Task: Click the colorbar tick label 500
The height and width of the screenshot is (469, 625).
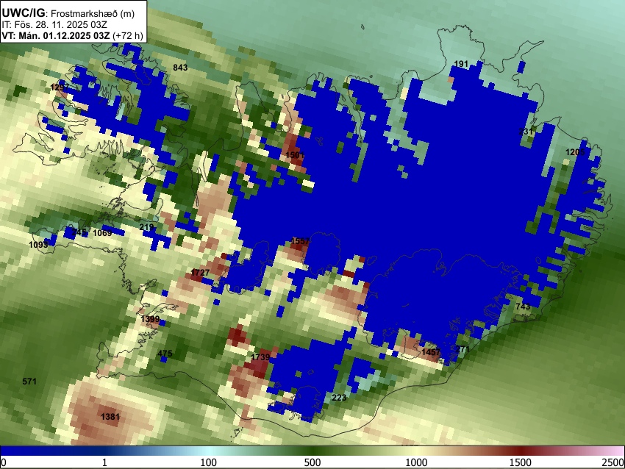Action: (312, 462)
